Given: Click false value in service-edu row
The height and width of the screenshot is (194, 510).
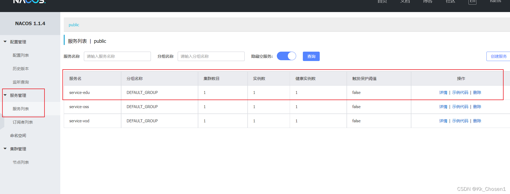Looking at the screenshot, I should click(356, 93).
